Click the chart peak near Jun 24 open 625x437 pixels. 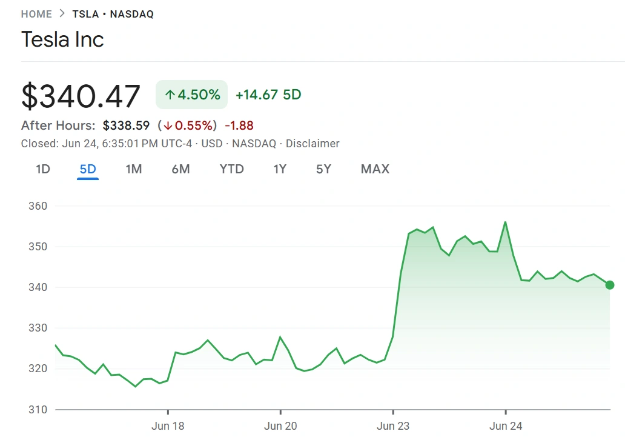point(506,222)
